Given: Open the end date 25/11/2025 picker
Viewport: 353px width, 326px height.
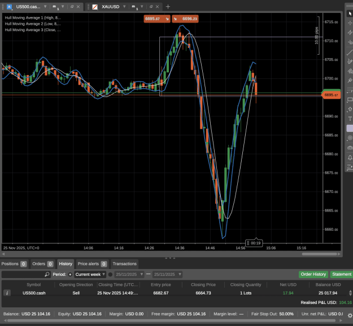Looking at the screenshot, I should (x=167, y=274).
